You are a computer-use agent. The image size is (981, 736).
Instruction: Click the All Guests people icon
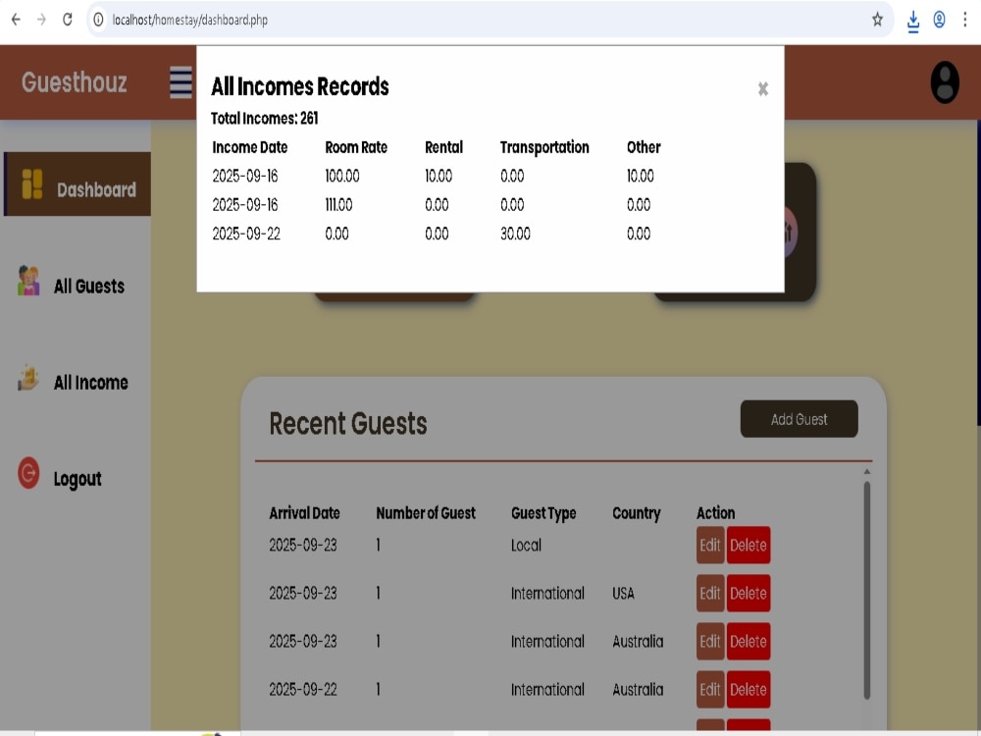(x=28, y=281)
